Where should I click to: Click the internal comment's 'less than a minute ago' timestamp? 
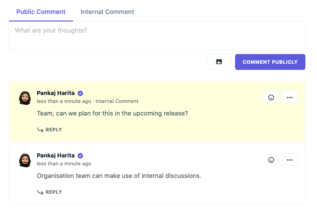pyautogui.click(x=64, y=101)
